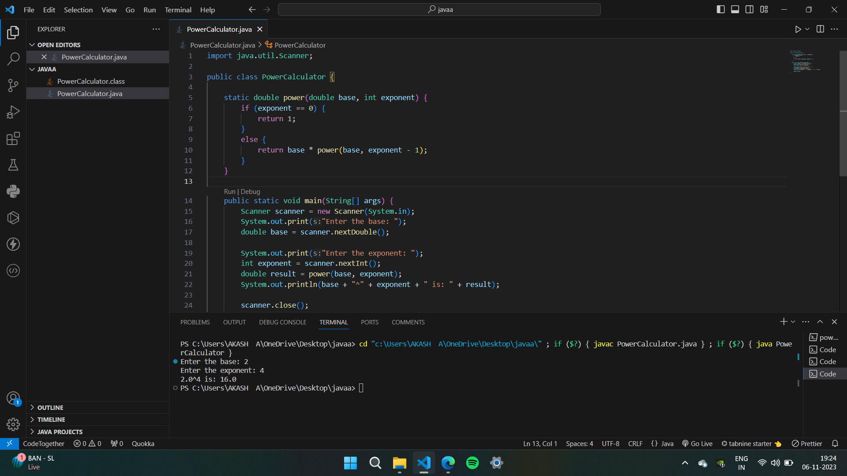Open Explorer views and more actions ellipsis
847x476 pixels.
click(x=156, y=29)
